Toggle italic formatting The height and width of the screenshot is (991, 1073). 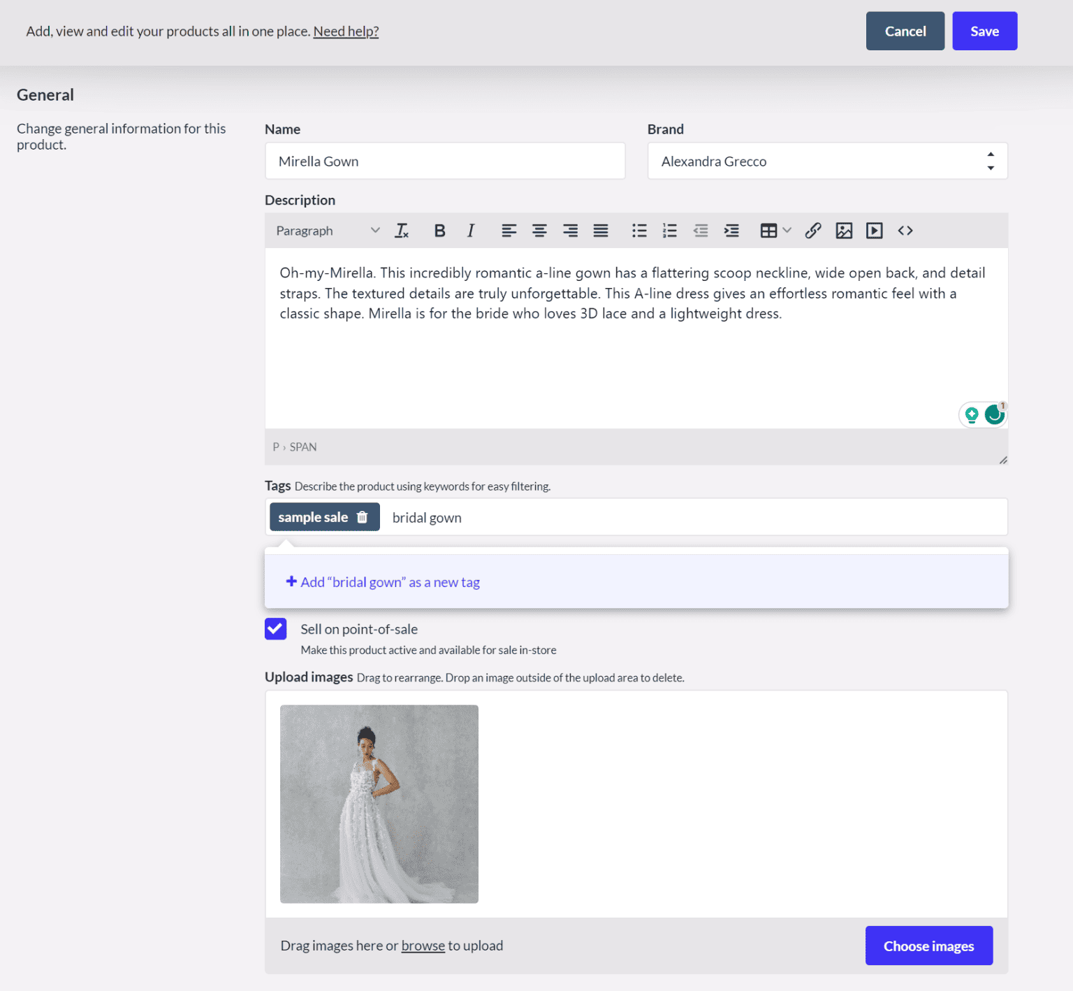(x=471, y=231)
